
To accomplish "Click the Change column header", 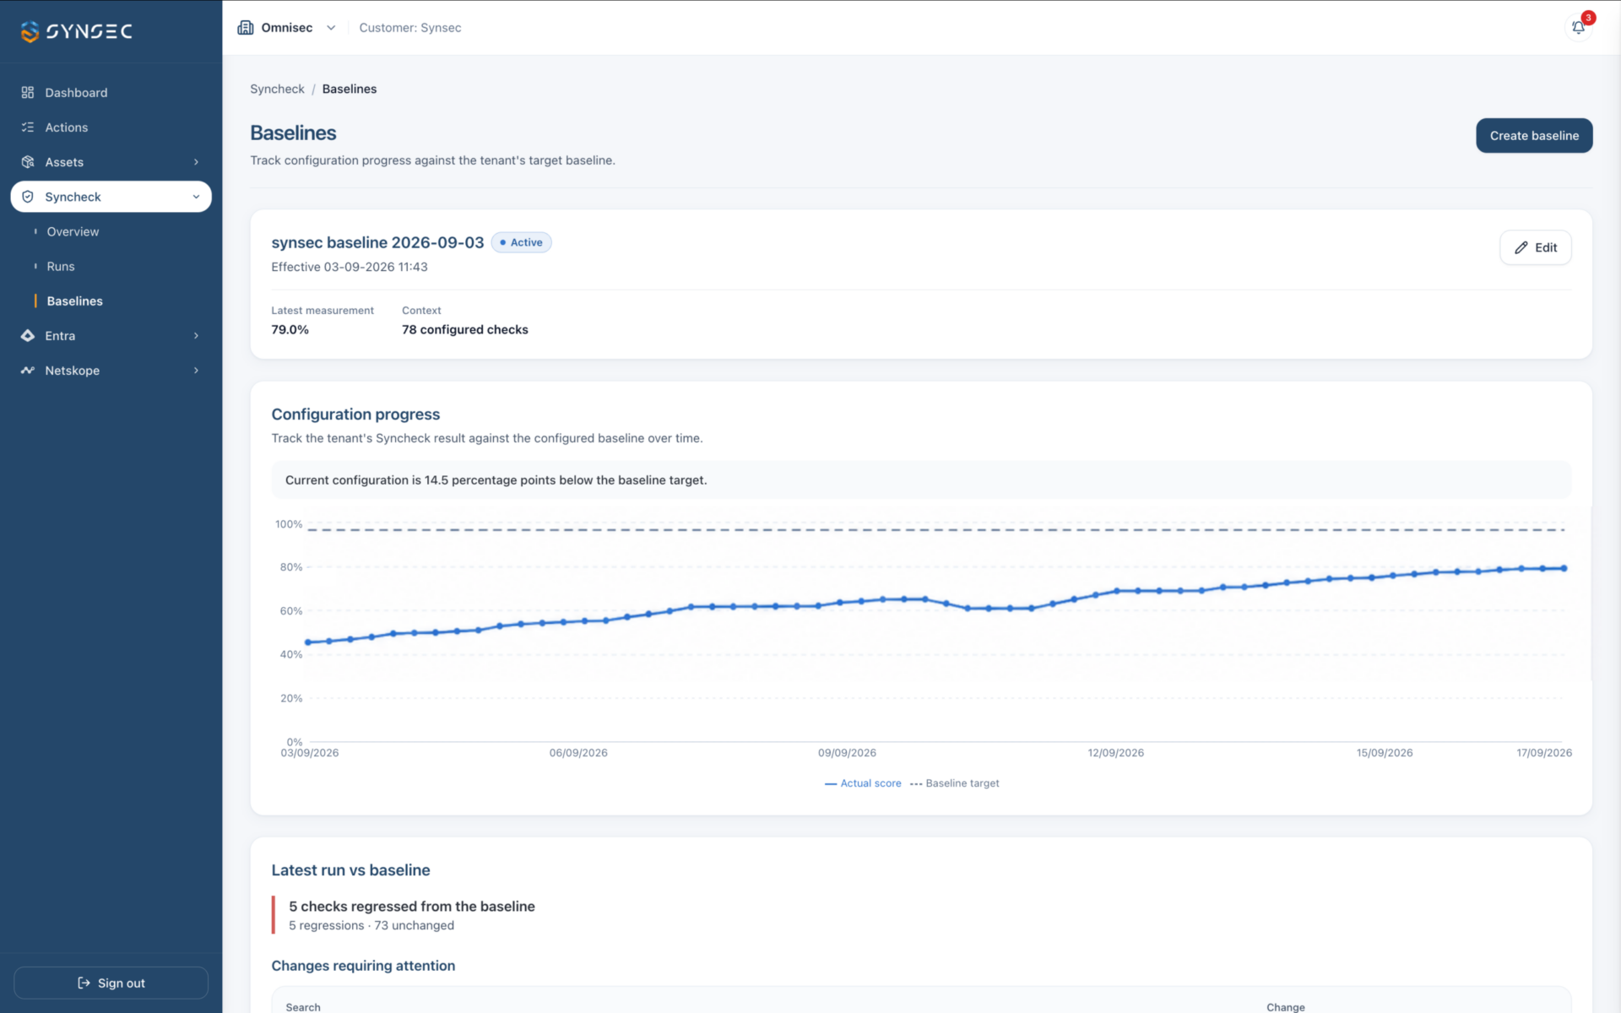I will 1285,1006.
